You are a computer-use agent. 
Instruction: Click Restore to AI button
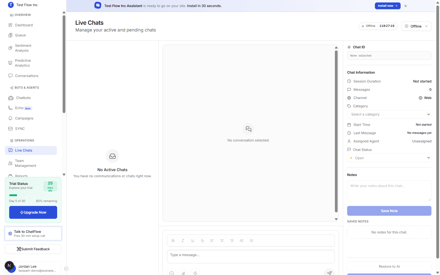tap(389, 266)
